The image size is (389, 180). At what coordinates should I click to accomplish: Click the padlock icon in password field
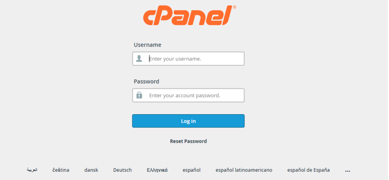[139, 95]
